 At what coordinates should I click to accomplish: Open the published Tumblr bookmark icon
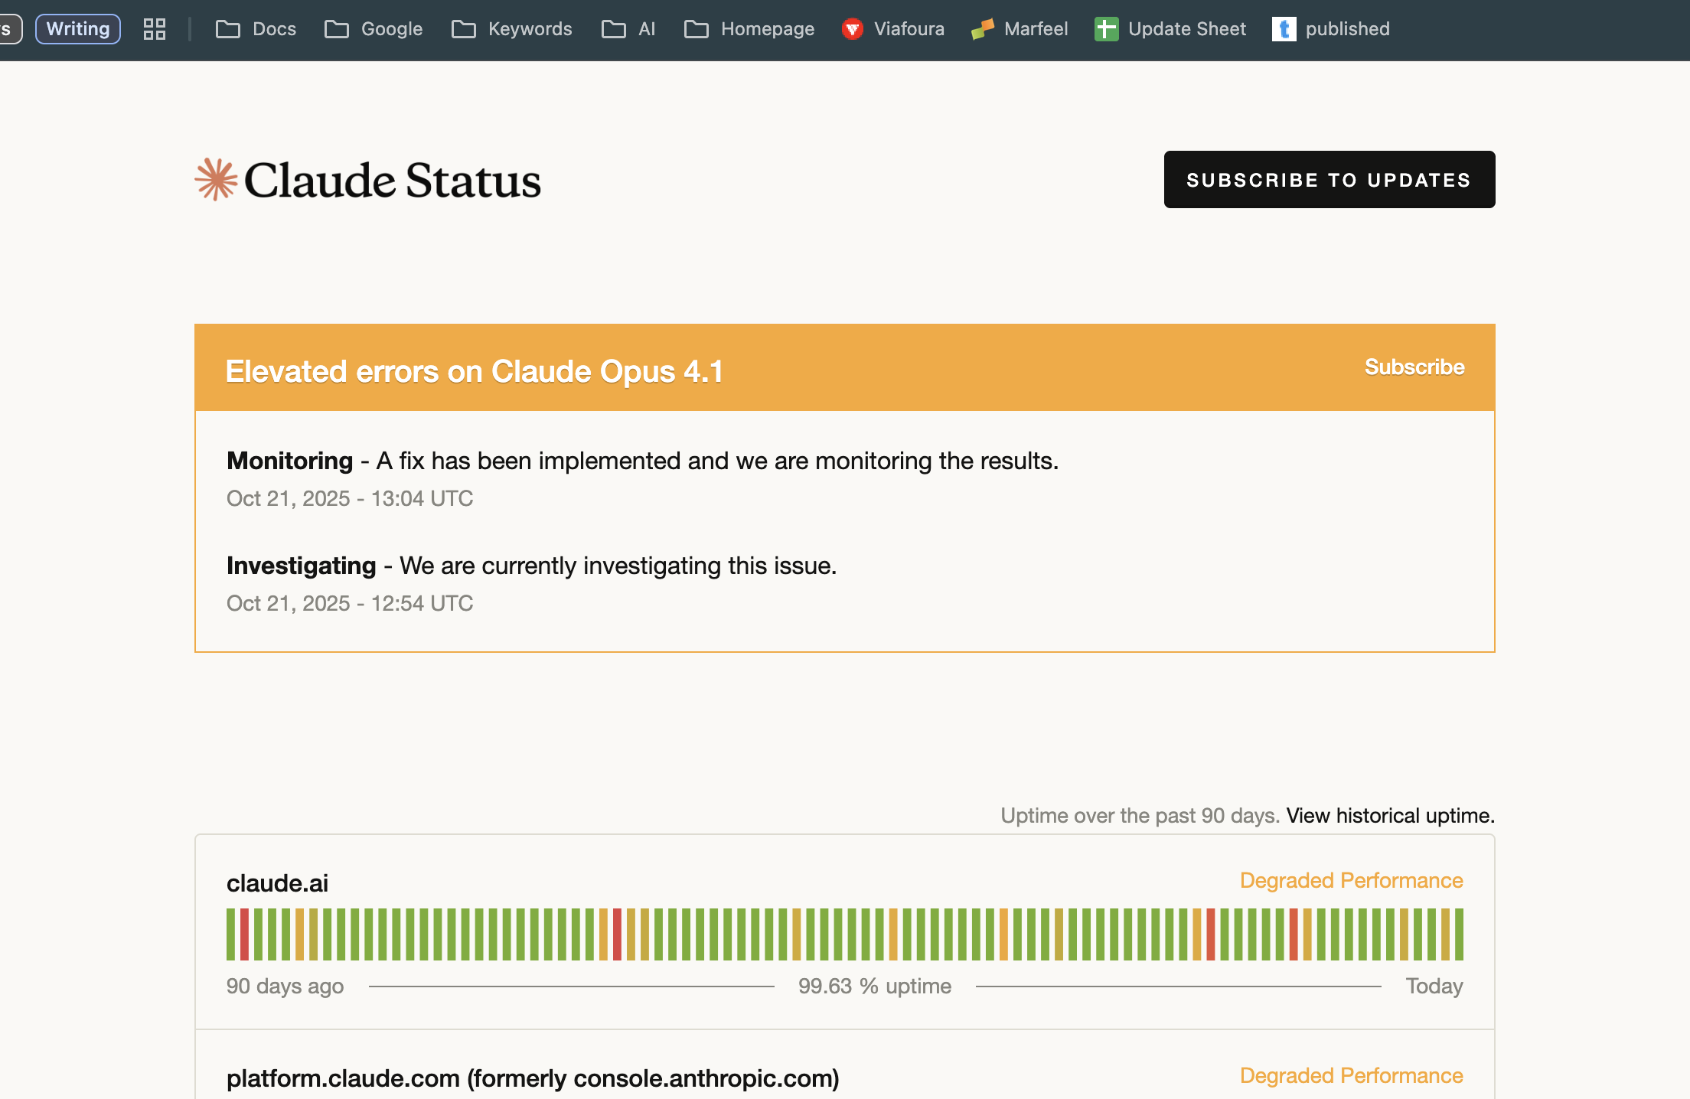1284,29
